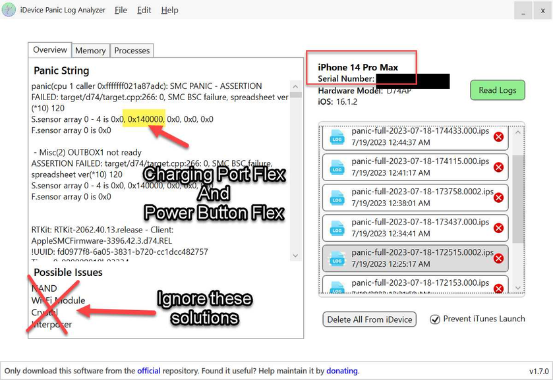553x380 pixels.
Task: Open the Processes tab
Action: tap(132, 50)
